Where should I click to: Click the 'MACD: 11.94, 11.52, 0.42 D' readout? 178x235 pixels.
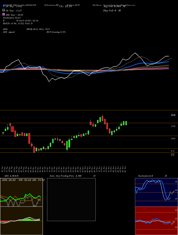pyautogui.click(x=18, y=23)
